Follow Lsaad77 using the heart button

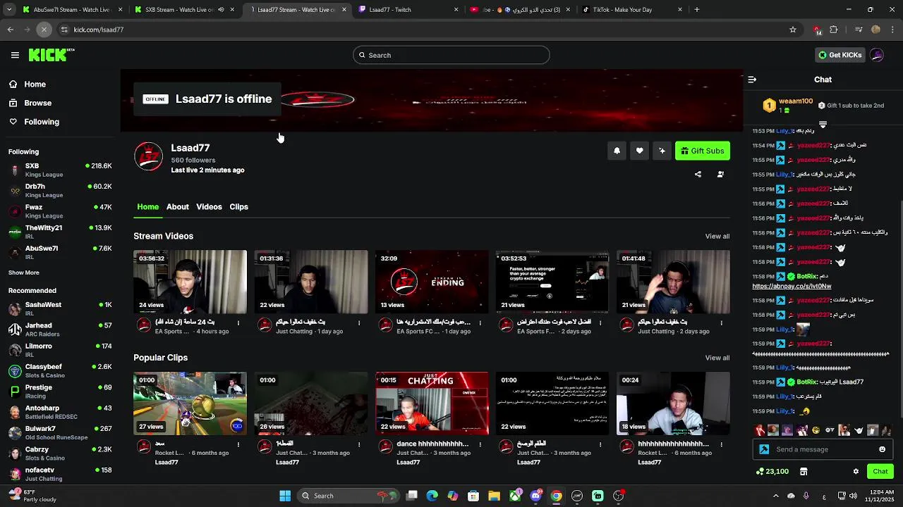[x=639, y=151]
